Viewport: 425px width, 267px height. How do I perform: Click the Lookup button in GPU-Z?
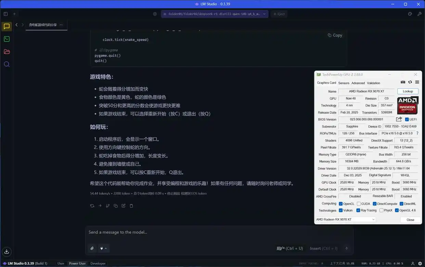click(x=408, y=91)
